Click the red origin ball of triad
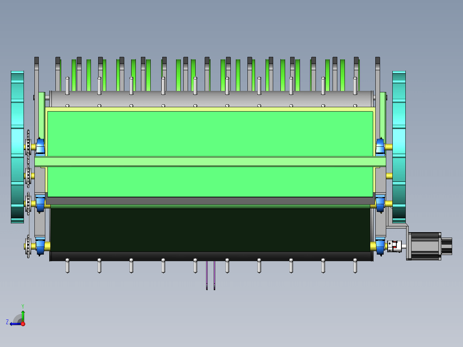 pyautogui.click(x=23, y=324)
